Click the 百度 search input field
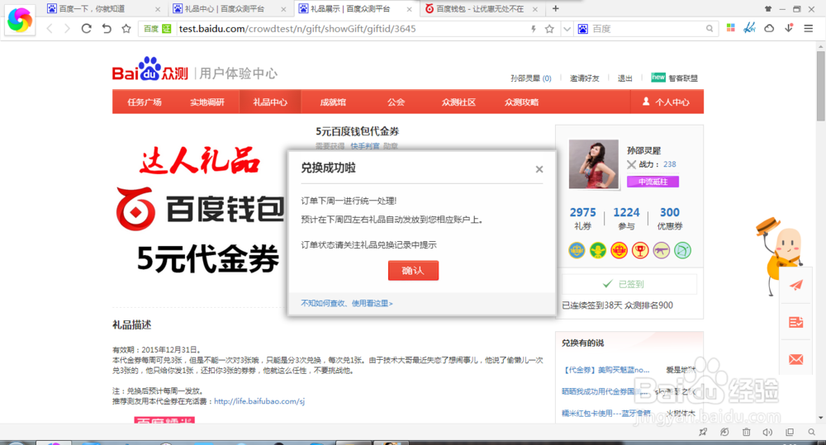Image resolution: width=826 pixels, height=445 pixels. (648, 29)
